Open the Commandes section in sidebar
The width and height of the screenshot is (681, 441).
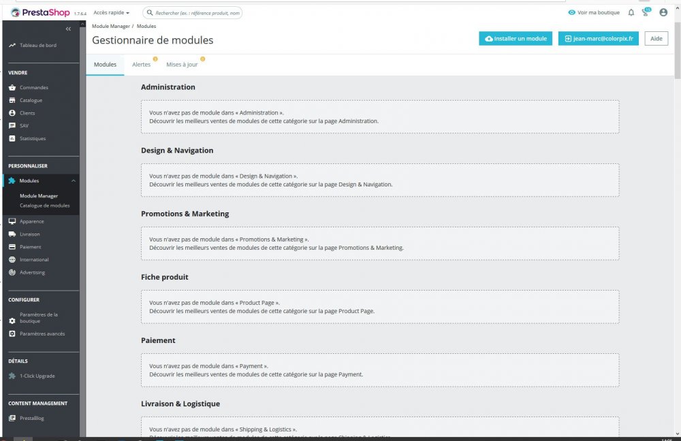pos(33,87)
